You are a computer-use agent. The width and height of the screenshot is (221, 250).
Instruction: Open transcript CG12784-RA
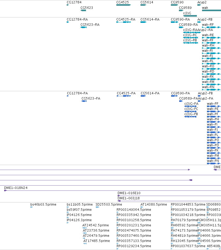click(x=77, y=19)
